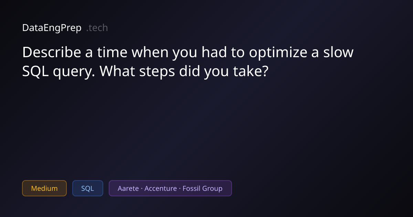Viewport: 413px width, 217px height.
Task: Click Aarete in the companies tag
Action: (x=128, y=188)
